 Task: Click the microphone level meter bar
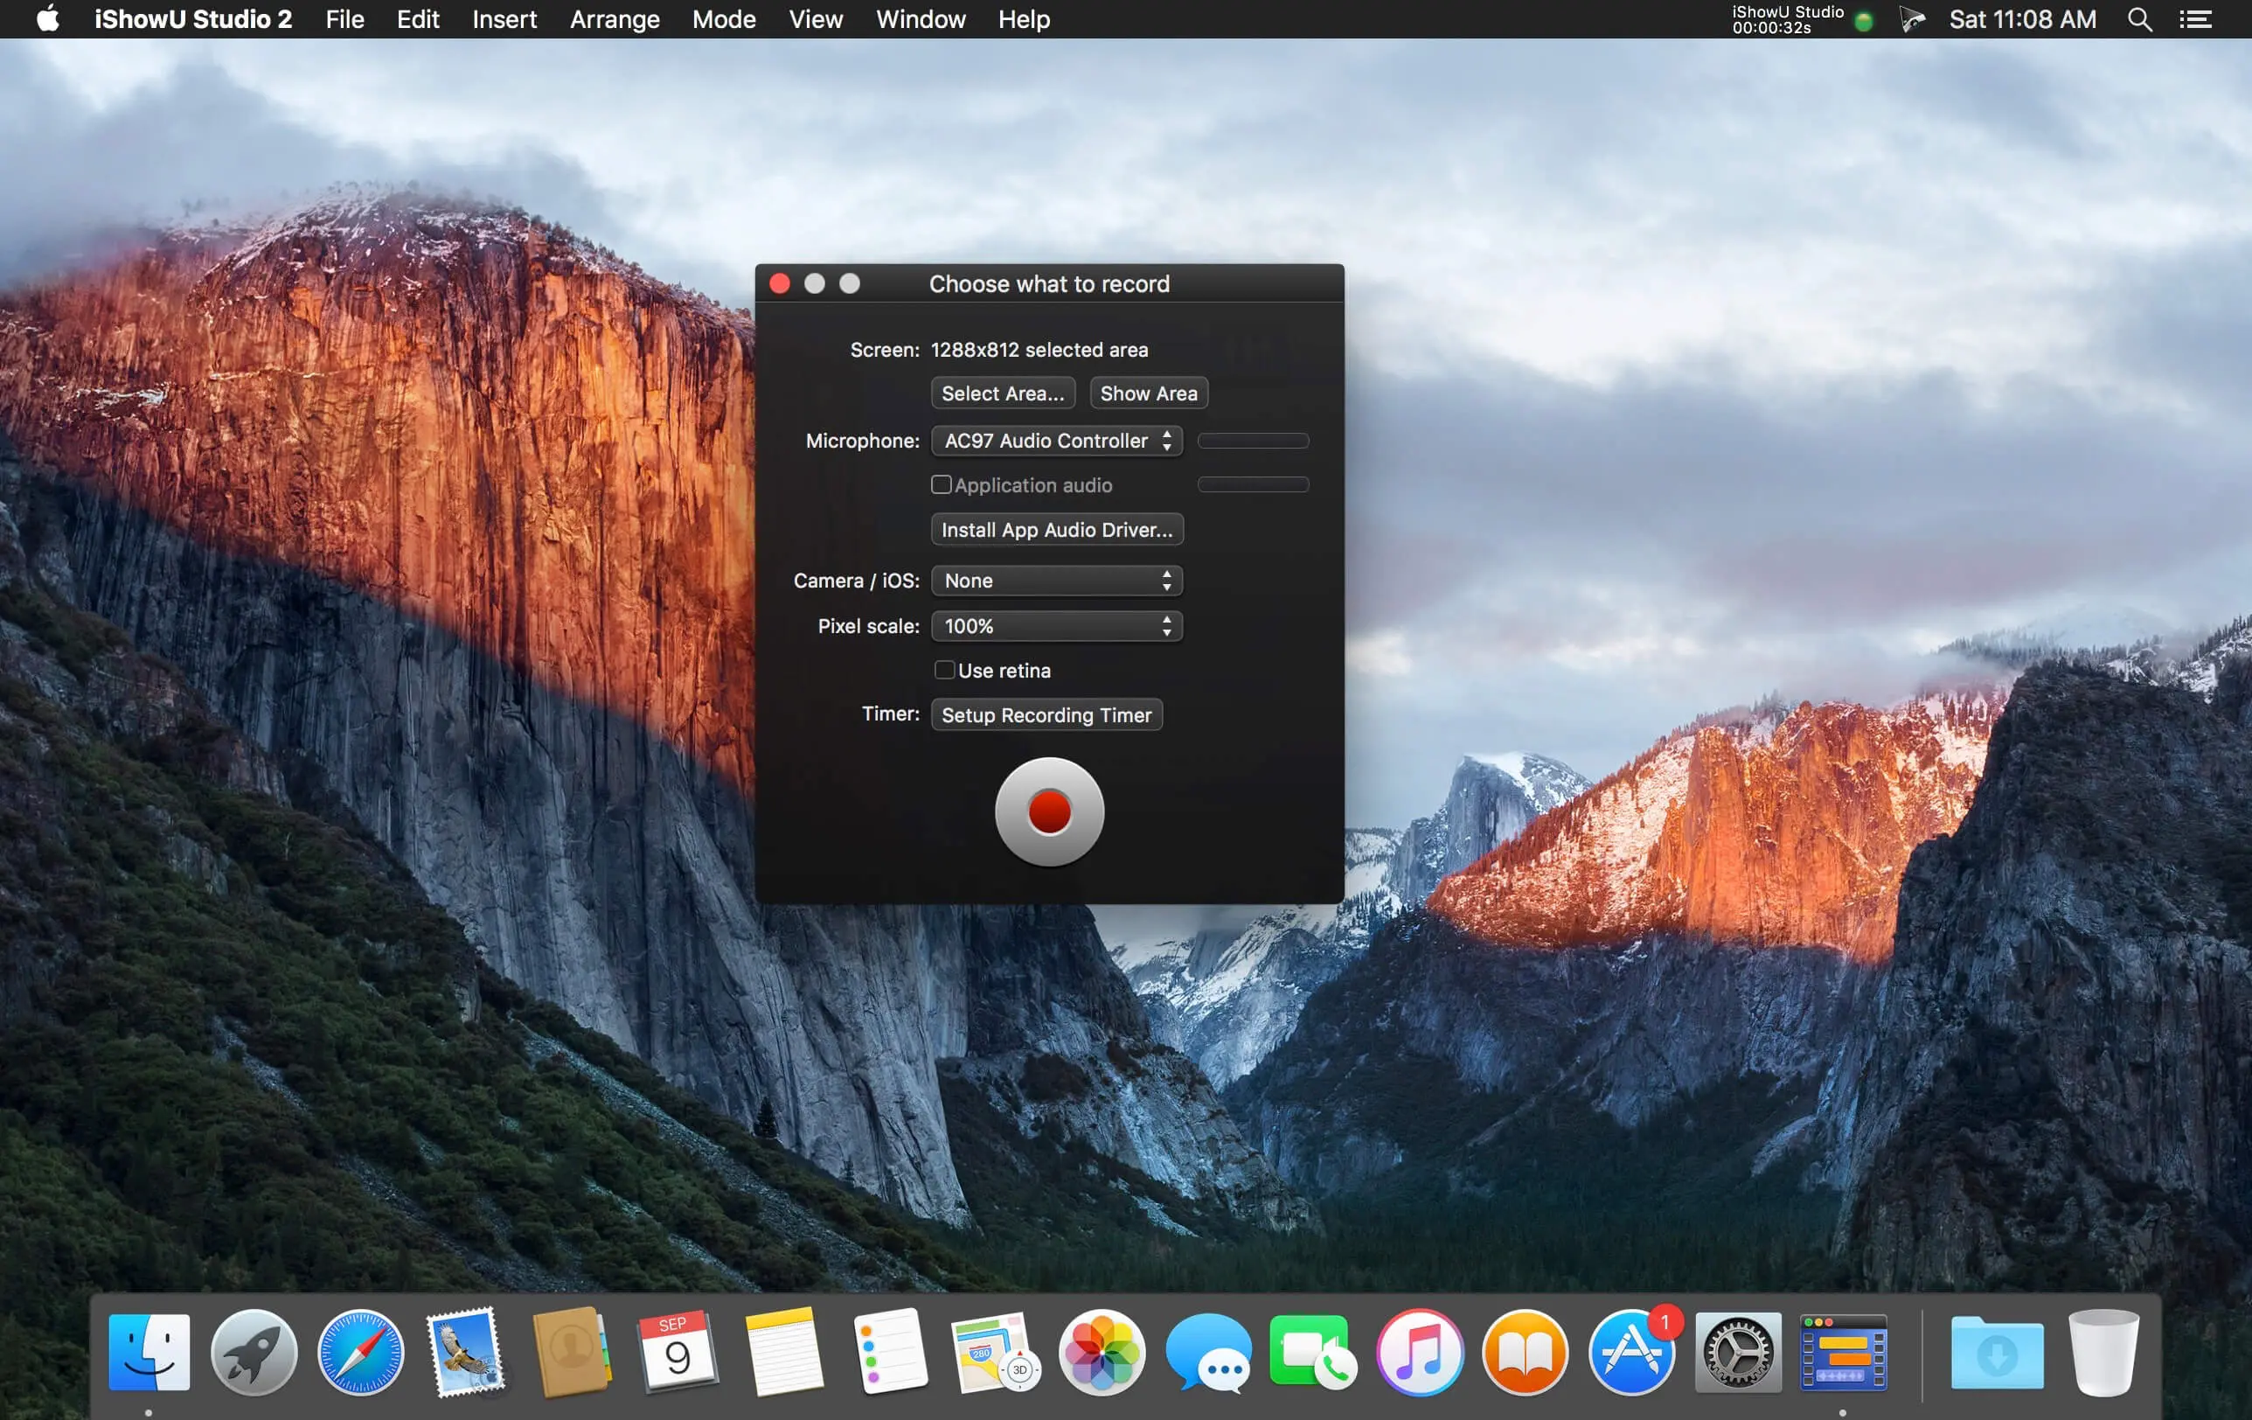tap(1252, 441)
